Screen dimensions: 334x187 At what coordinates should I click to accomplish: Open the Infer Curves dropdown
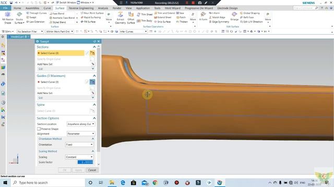[134, 31]
